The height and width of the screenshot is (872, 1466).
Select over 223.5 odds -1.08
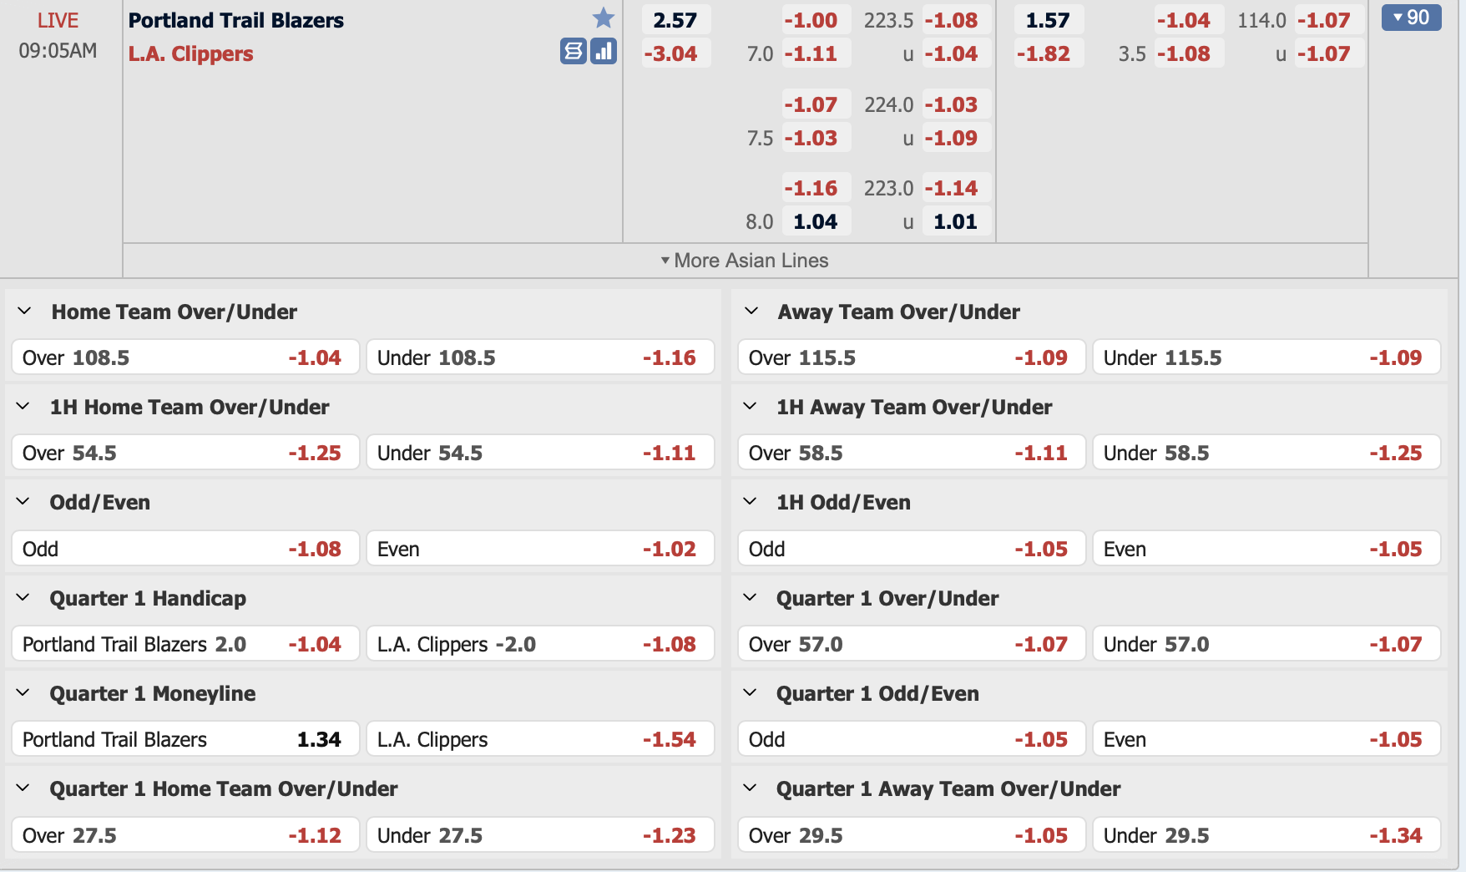tap(956, 20)
